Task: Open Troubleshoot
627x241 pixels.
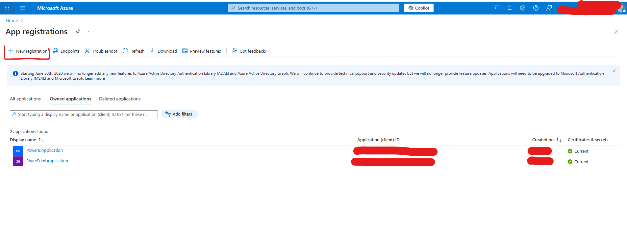Action: 101,51
